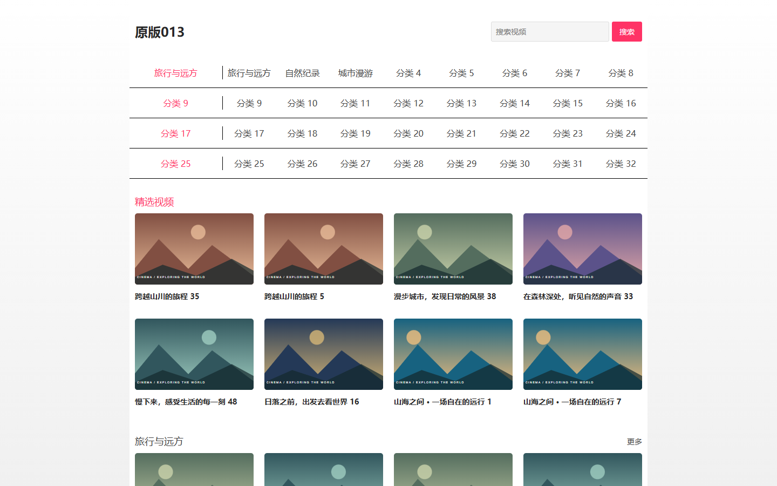The height and width of the screenshot is (486, 777).
Task: Open category 分类 5
Action: (461, 73)
